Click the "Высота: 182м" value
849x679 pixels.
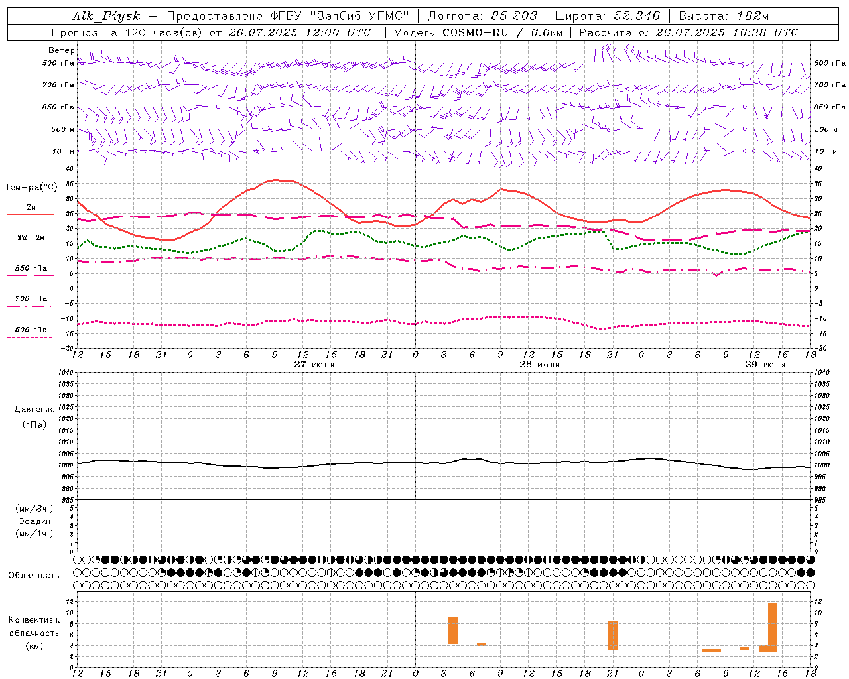point(724,16)
